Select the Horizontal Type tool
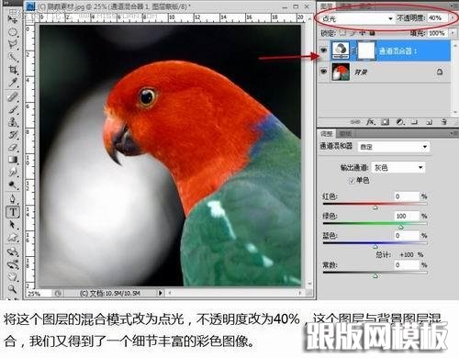This screenshot has height=358, width=459. pyautogui.click(x=13, y=212)
